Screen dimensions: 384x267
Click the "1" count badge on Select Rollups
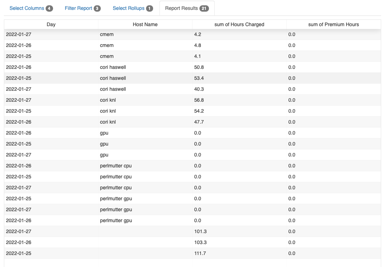(x=149, y=8)
